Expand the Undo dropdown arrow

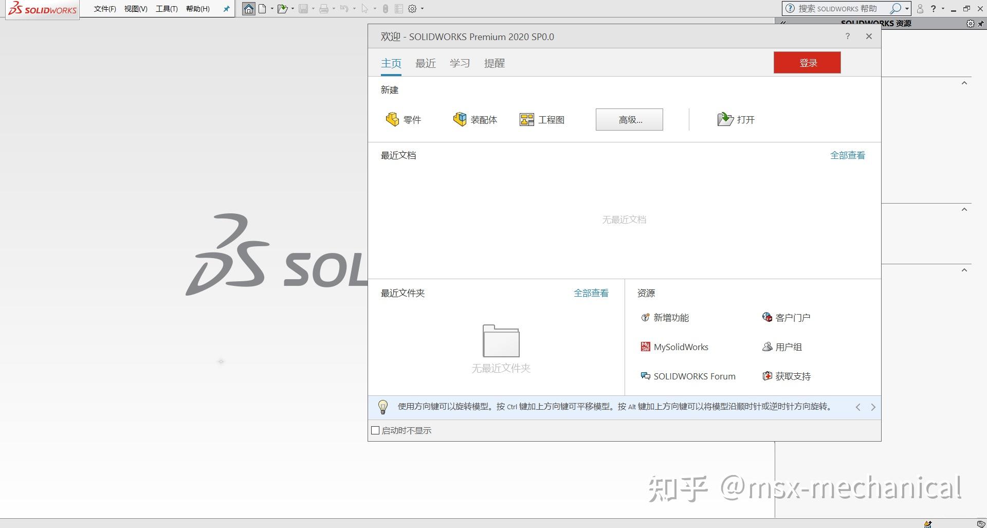click(x=354, y=9)
